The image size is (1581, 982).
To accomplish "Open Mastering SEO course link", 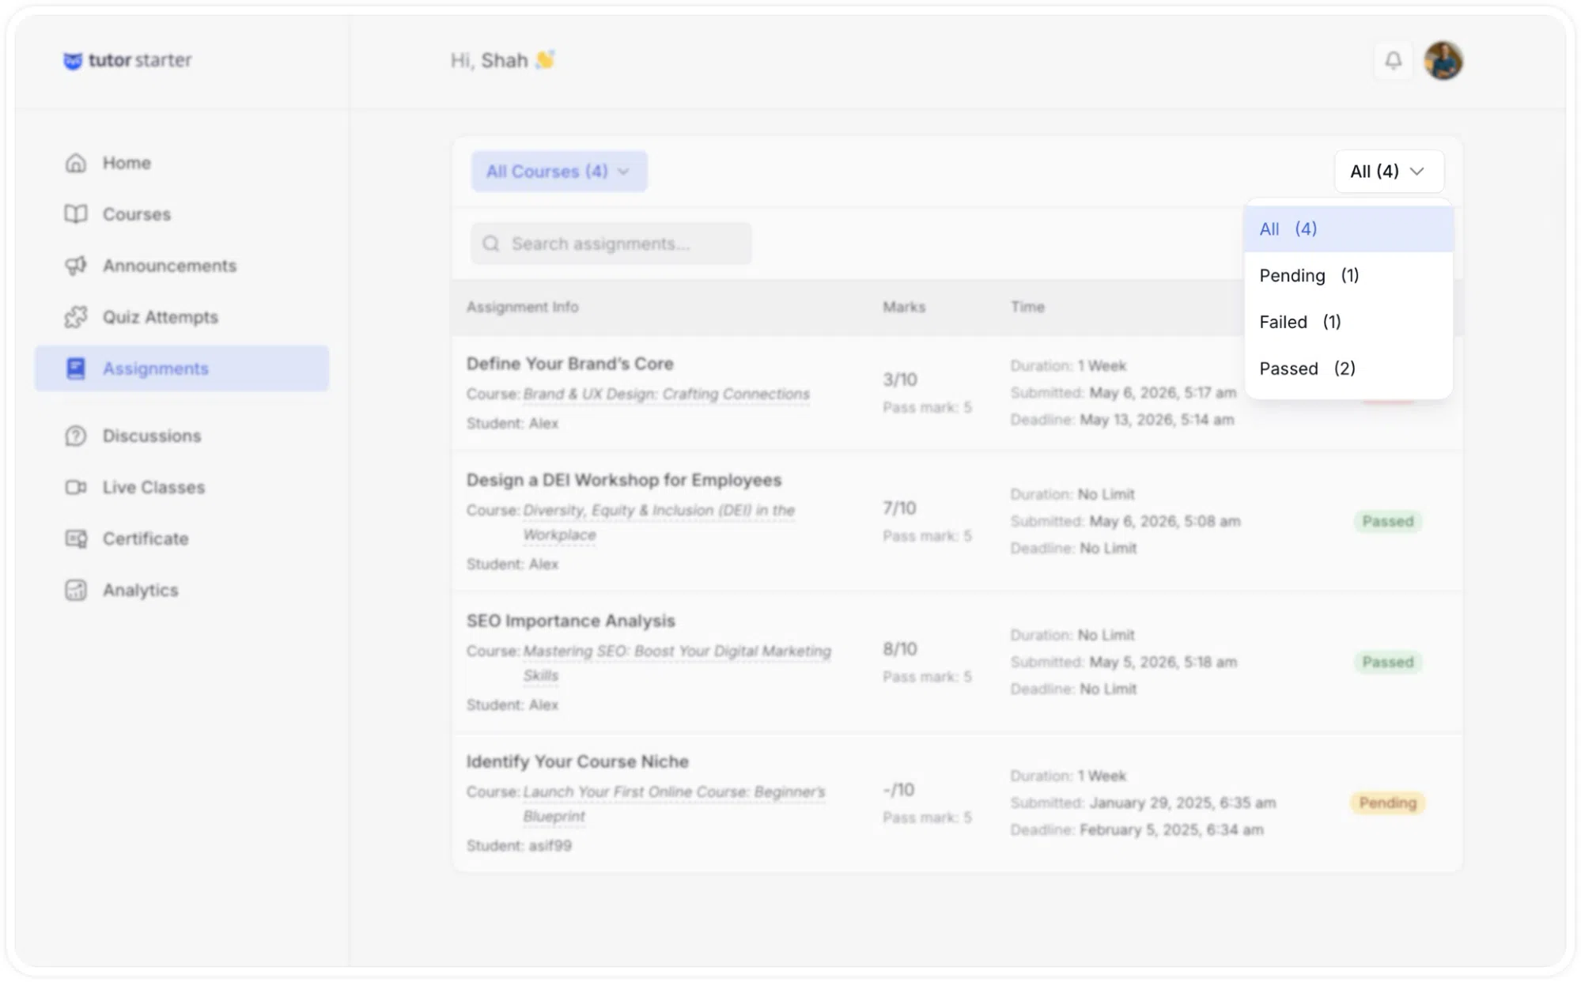I will point(677,663).
